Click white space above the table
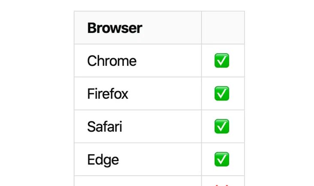This screenshot has height=186, width=314. click(x=159, y=5)
